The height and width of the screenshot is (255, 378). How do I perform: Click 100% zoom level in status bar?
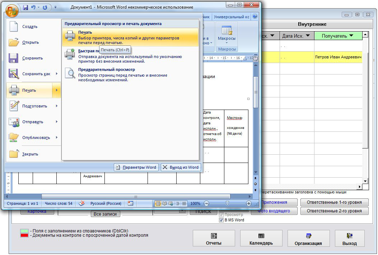(x=195, y=203)
